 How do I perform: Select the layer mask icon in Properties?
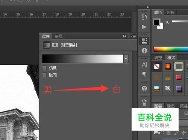[55, 45]
